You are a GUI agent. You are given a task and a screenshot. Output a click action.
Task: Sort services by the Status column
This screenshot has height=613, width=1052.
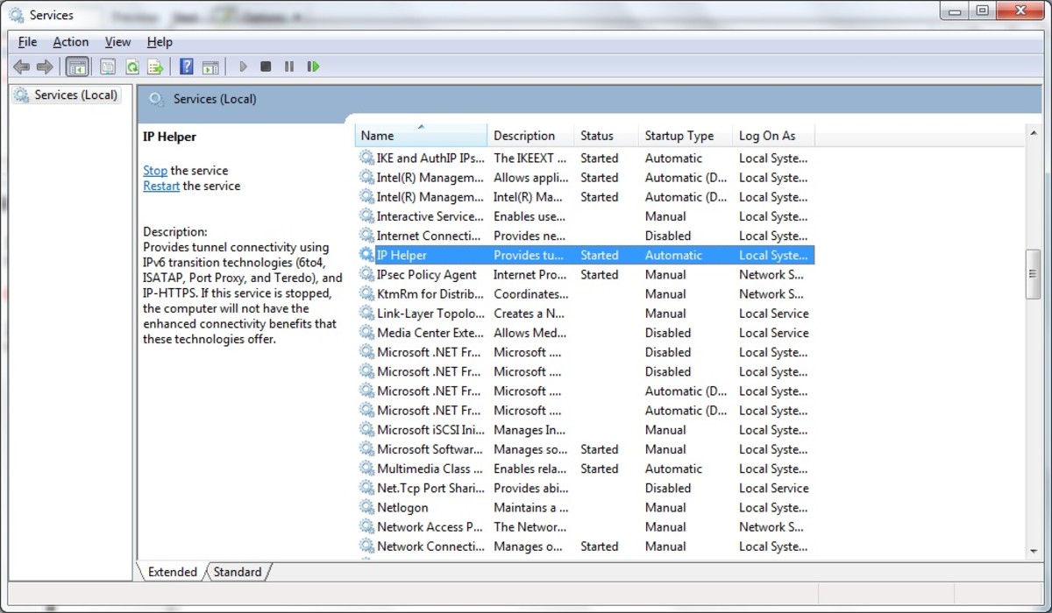(x=599, y=135)
